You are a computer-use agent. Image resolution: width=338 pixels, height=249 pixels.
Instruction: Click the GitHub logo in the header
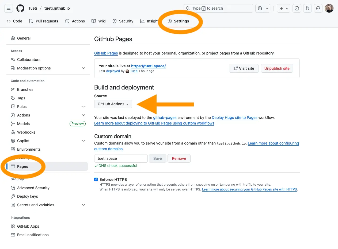click(20, 8)
